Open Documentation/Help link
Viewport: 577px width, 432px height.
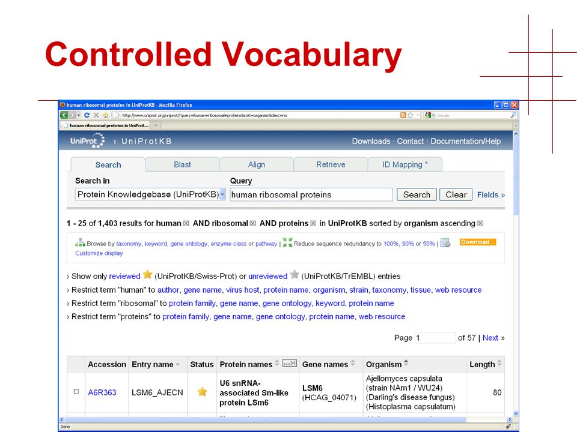[465, 142]
